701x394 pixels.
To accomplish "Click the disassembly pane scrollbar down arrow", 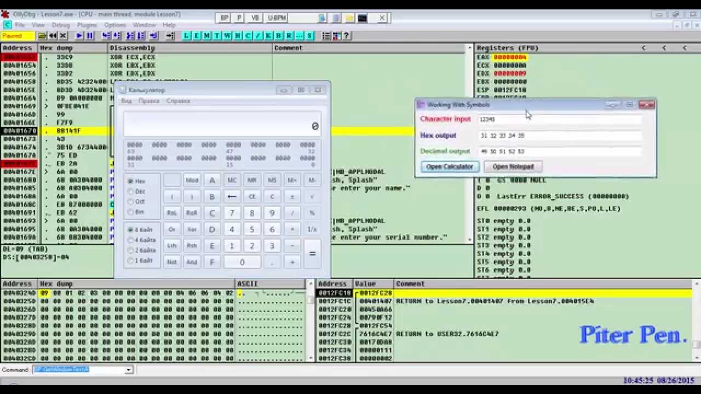I will [470, 239].
